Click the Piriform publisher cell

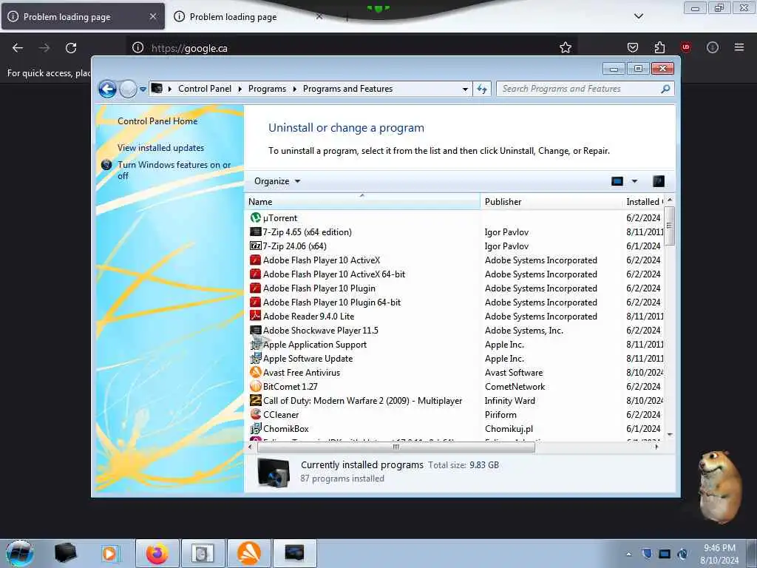(500, 415)
